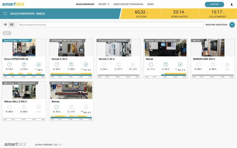Click the Support button
237x148 pixels.
pyautogui.click(x=214, y=4)
